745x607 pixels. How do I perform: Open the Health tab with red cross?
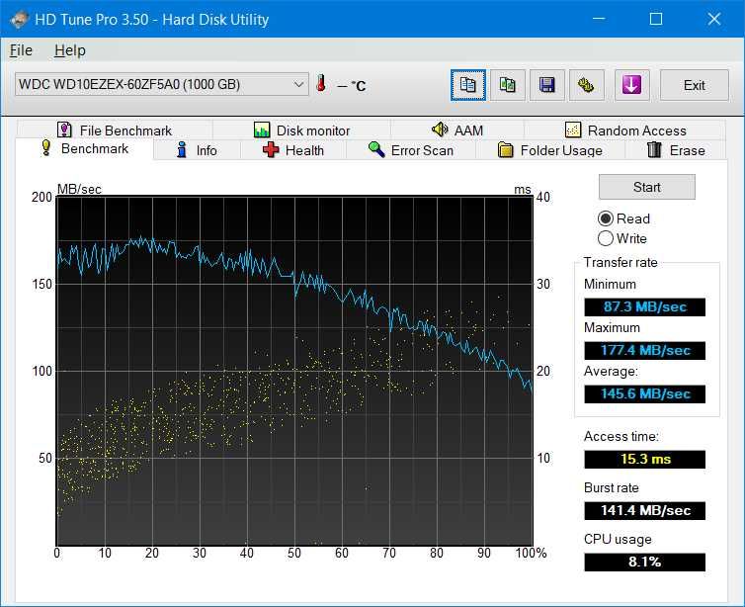pos(293,150)
